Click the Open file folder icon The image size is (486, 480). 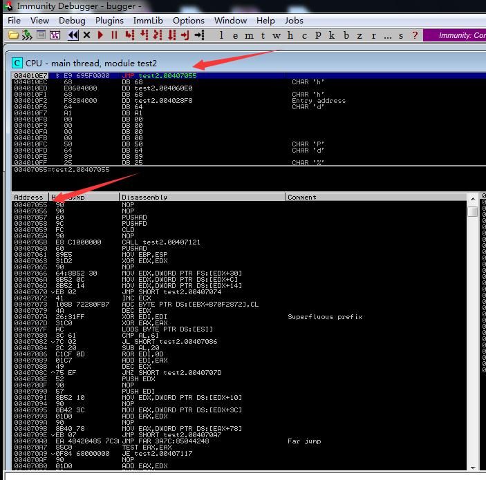tap(13, 35)
